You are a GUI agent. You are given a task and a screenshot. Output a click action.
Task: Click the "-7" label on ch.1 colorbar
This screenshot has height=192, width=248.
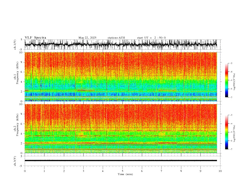pos(231,97)
